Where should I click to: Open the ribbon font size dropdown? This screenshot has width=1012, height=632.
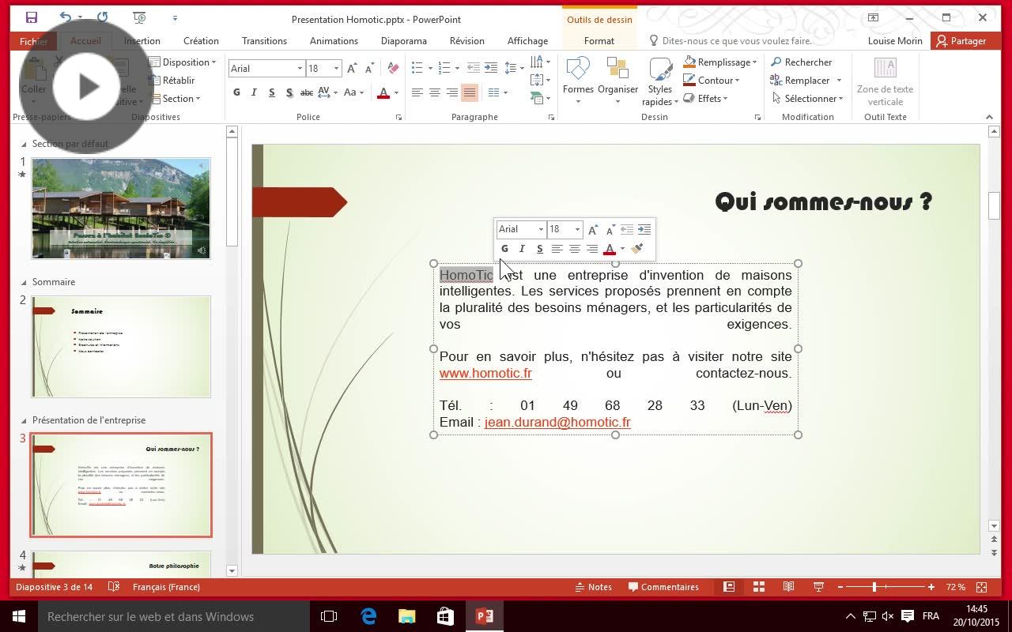336,69
